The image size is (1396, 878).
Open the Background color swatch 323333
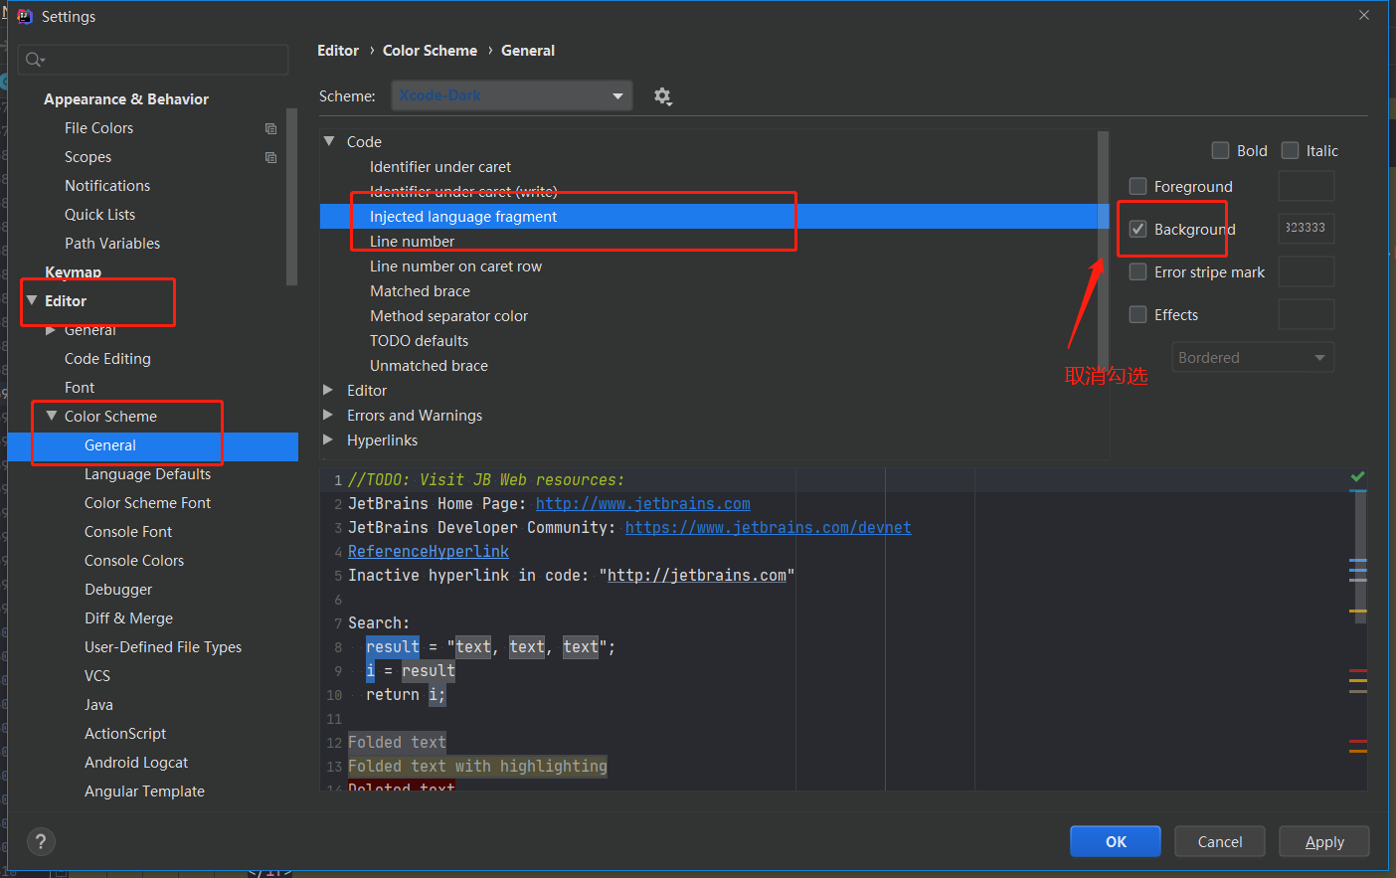click(1306, 228)
